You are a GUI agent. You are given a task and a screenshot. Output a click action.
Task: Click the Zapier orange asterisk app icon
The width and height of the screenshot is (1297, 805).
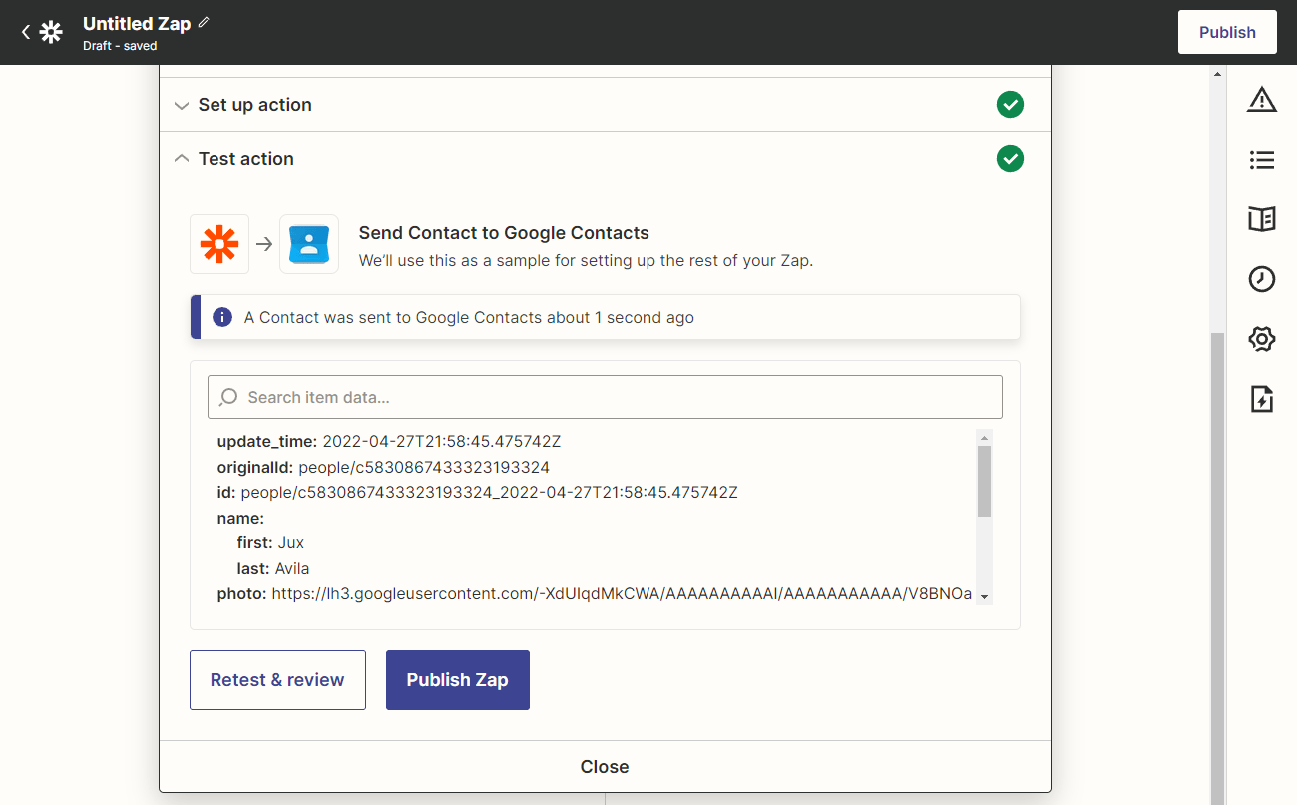(219, 244)
